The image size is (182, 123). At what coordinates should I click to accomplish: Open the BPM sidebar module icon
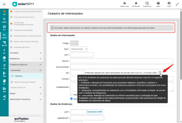[x=4, y=74]
